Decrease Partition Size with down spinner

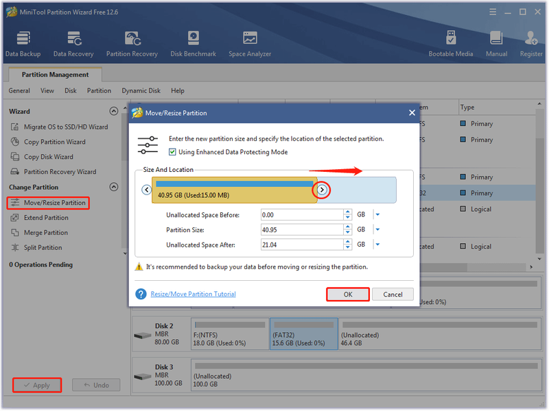click(347, 232)
